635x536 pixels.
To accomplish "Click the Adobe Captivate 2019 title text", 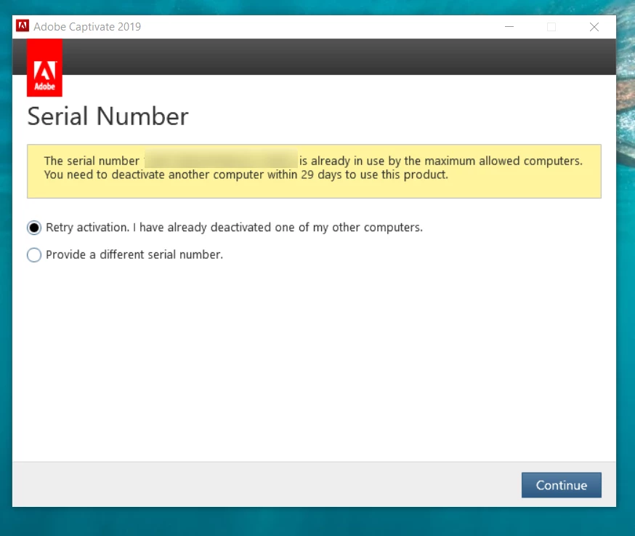I will pos(87,27).
